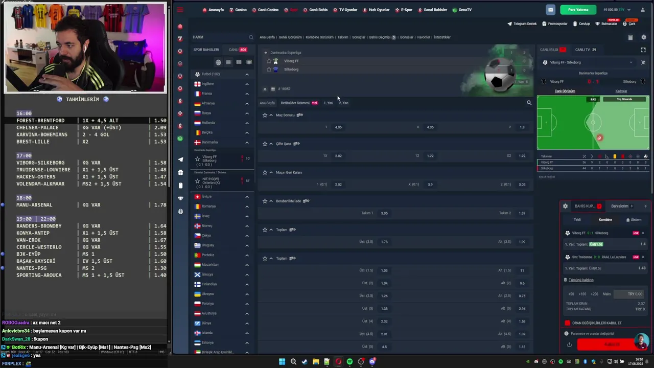Collapse the Maç Sonucu market
Viewport: 654px width, 368px height.
(x=271, y=115)
